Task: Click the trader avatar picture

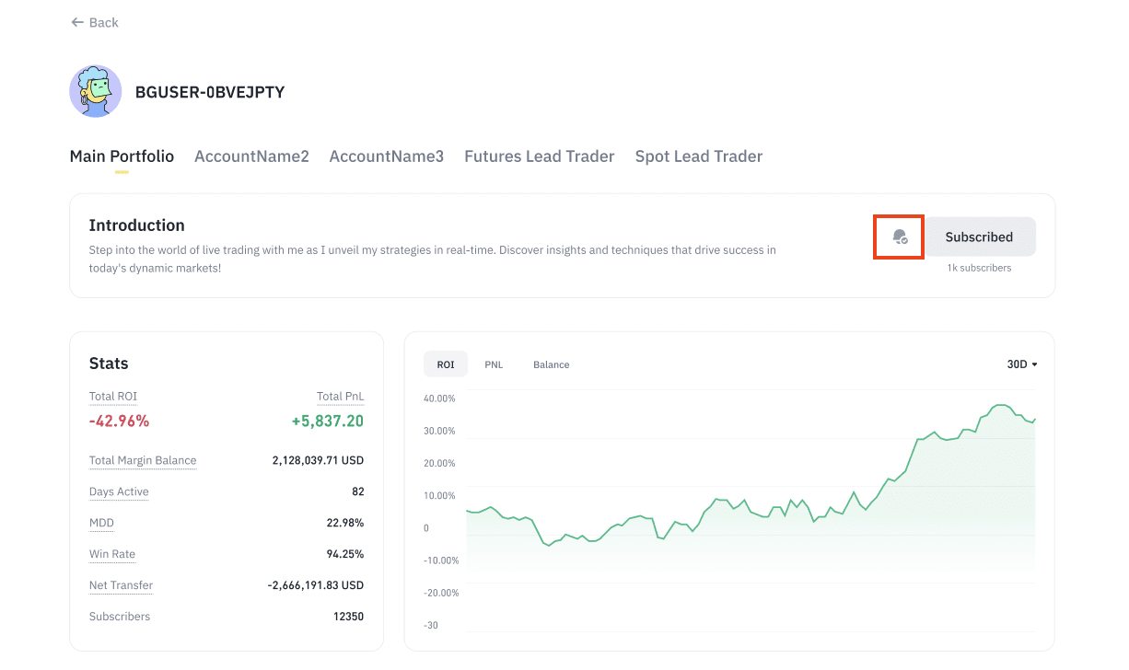Action: point(96,91)
